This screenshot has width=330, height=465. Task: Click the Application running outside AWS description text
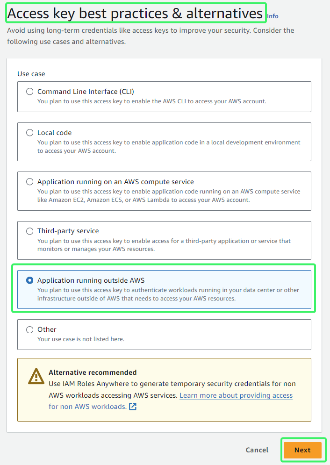168,294
